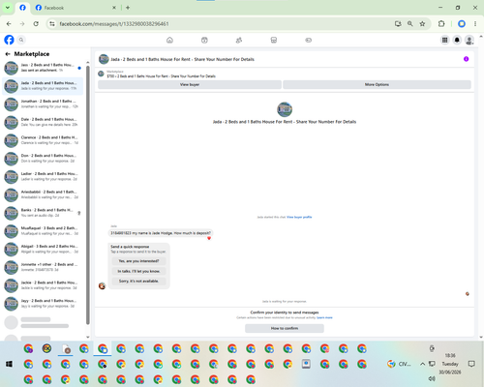Screen dimensions: 484x387
Task: Open the Jonathan conversation
Action: coord(43,104)
